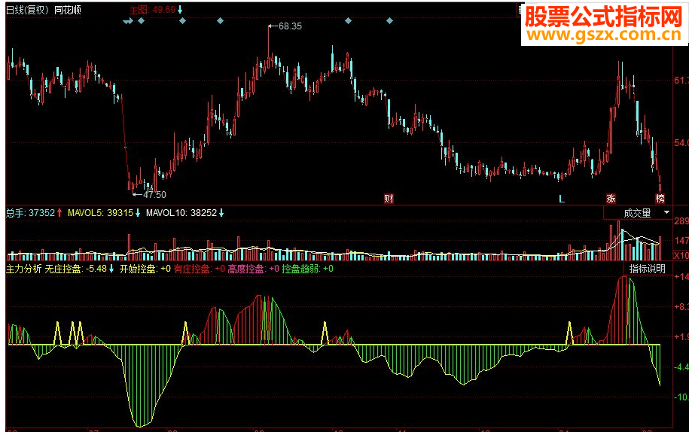Click the rightmost diamond info marker at top

tap(389, 20)
